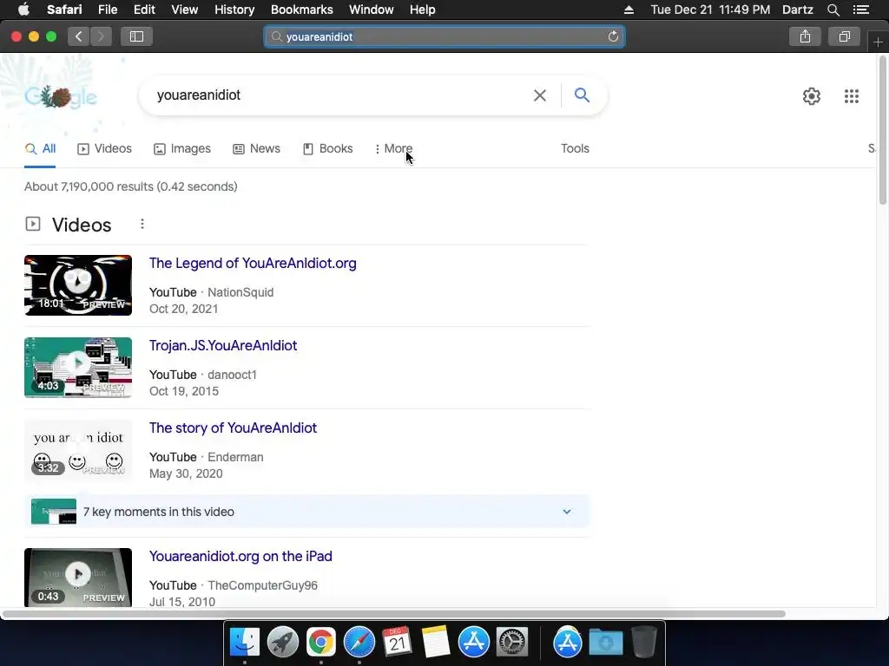
Task: Open System Preferences gear in Dock
Action: click(x=512, y=643)
